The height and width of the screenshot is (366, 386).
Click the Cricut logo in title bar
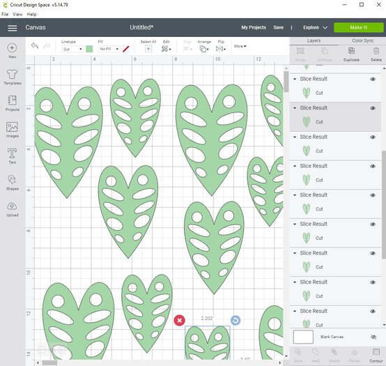[5, 5]
